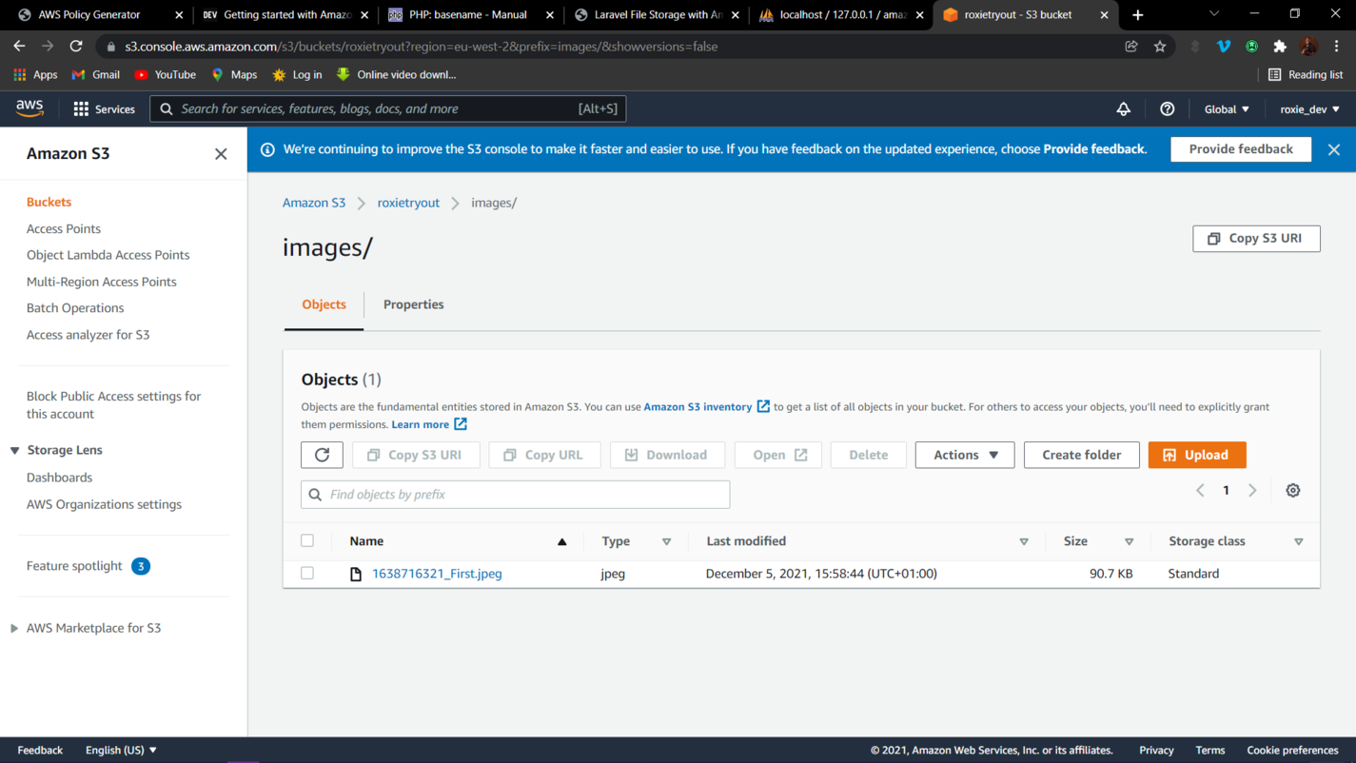The width and height of the screenshot is (1356, 763).
Task: Open Access Points in the sidebar
Action: [x=64, y=228]
